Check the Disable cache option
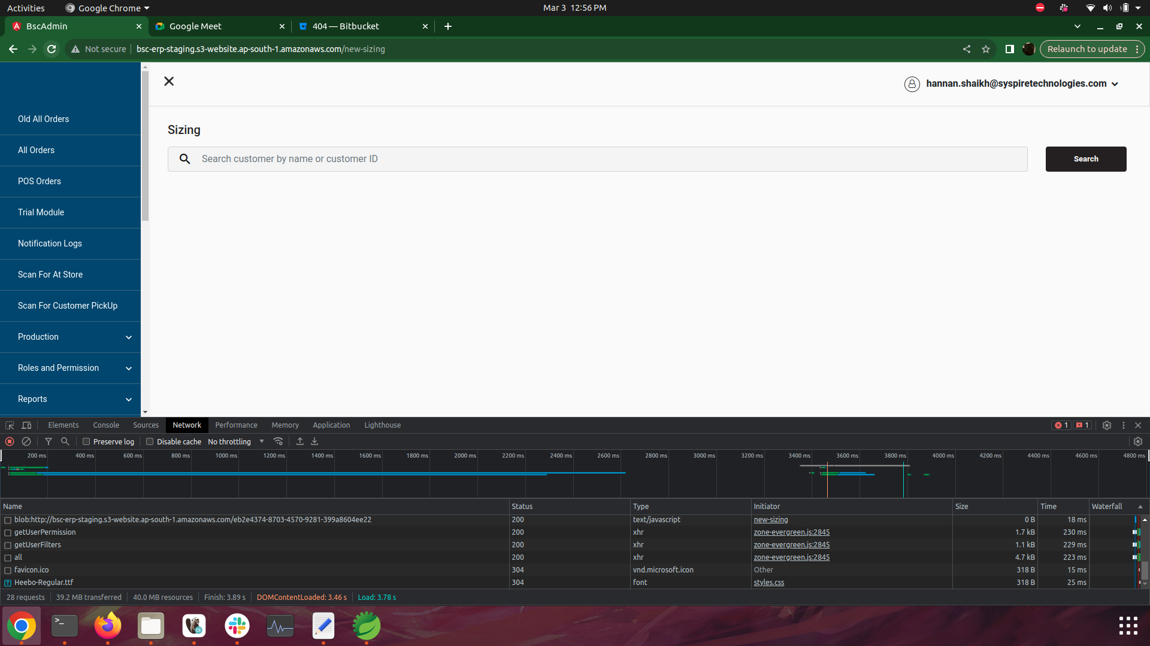The width and height of the screenshot is (1150, 646). [150, 442]
